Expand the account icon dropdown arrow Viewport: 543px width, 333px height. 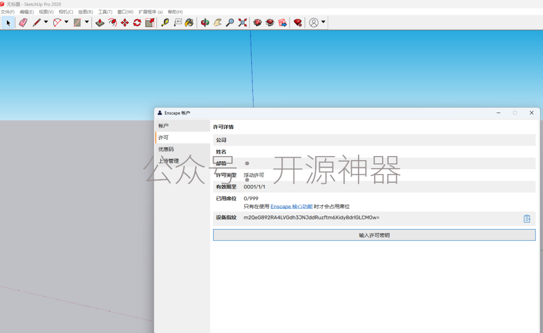coord(323,22)
